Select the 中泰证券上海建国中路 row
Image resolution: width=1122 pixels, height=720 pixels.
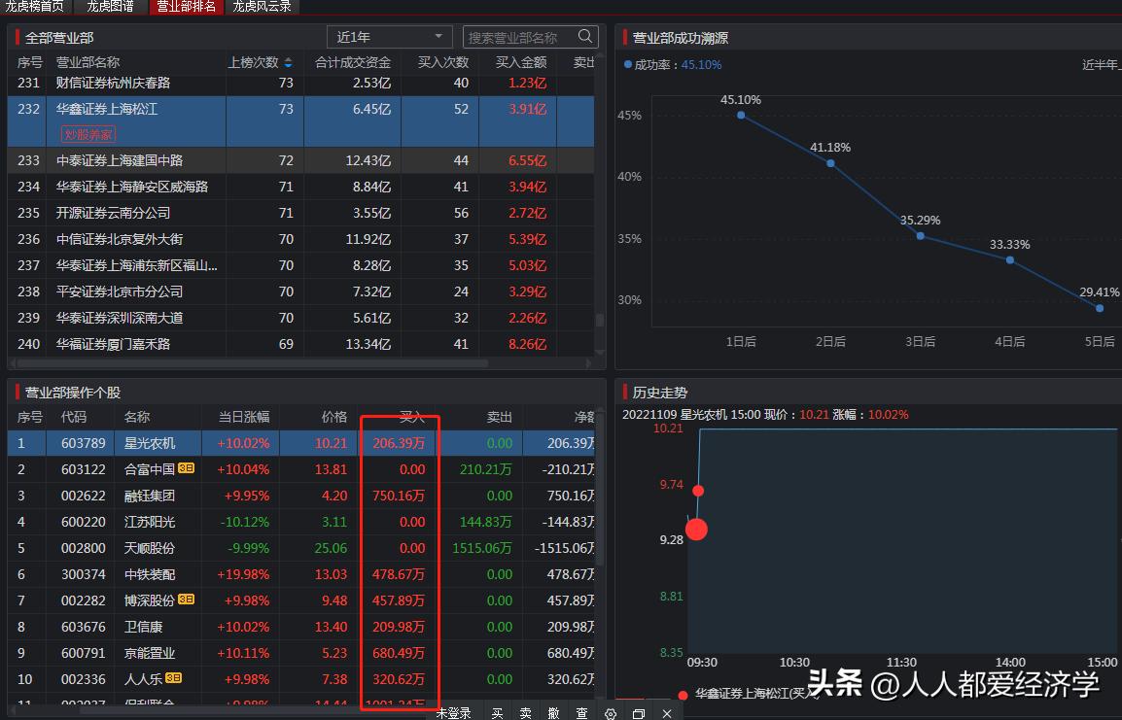click(x=300, y=160)
